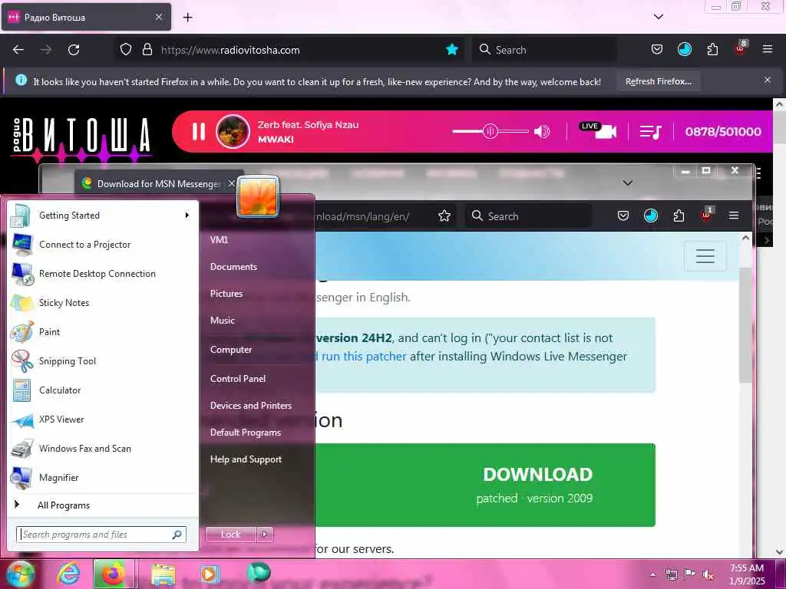The height and width of the screenshot is (589, 786).
Task: Open Help and Support
Action: (x=246, y=459)
